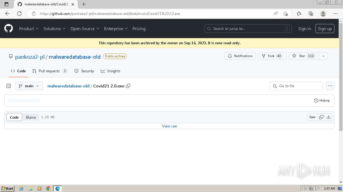
Task: Fork the repository
Action: click(272, 56)
